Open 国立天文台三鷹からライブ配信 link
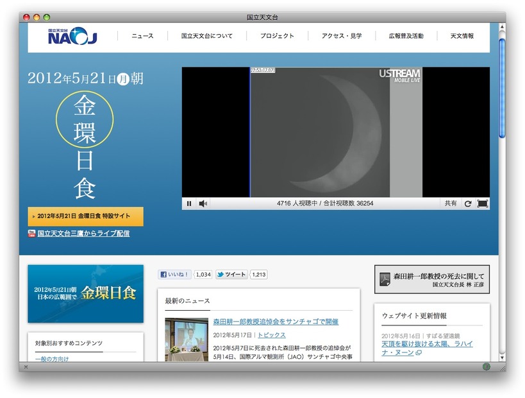This screenshot has width=525, height=398. (83, 234)
